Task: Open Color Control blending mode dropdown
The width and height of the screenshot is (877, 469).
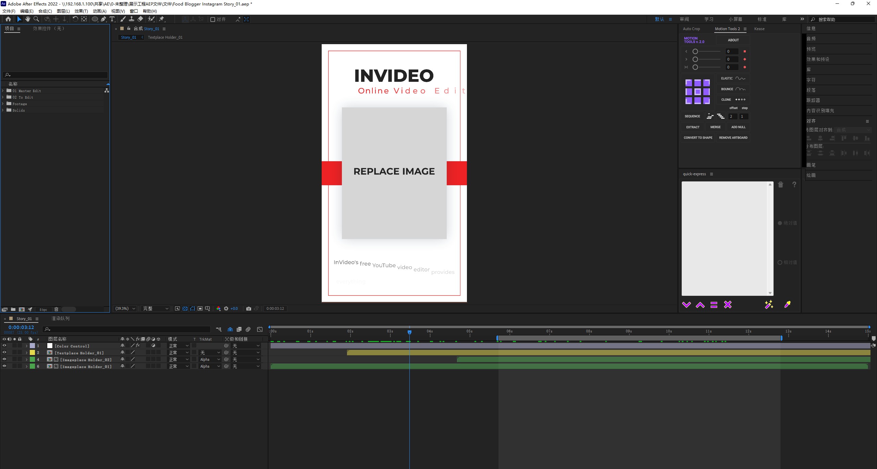Action: (179, 346)
